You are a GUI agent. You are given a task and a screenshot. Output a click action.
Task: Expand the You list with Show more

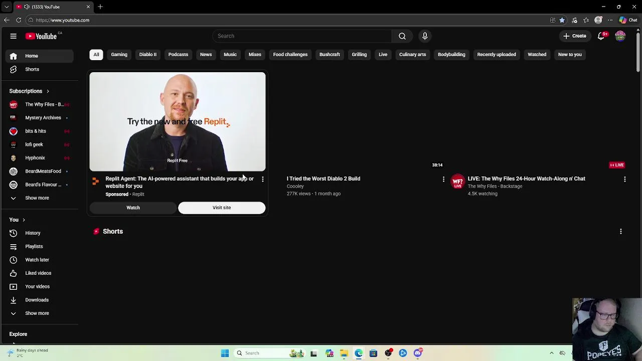click(39, 313)
